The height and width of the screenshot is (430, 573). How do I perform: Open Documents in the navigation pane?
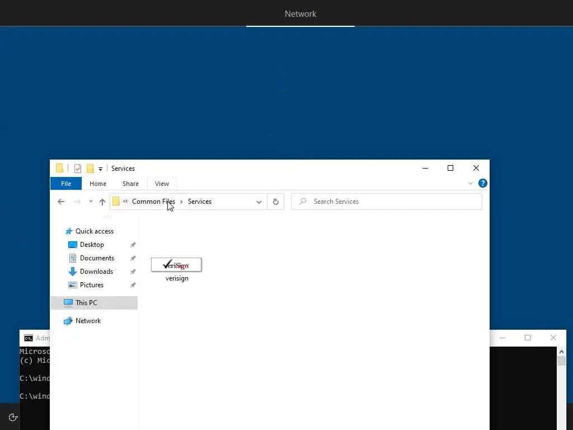click(x=97, y=258)
